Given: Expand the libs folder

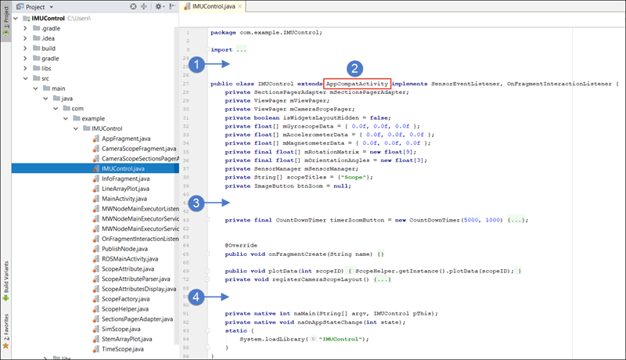Looking at the screenshot, I should coord(26,68).
